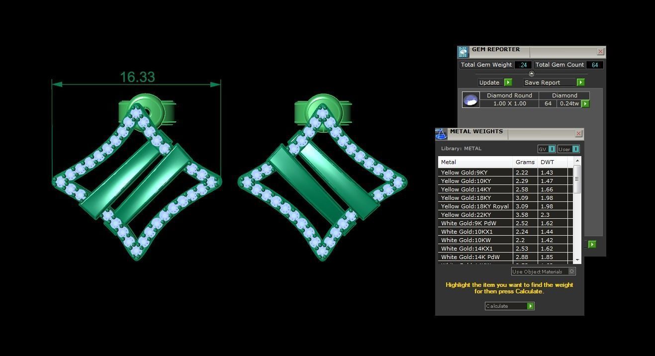Click green arrow beside 0.24tw diamond row

click(x=585, y=104)
